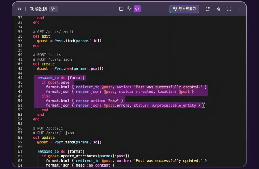The width and height of the screenshot is (259, 169).
Task: Click 'location: @post' on line 48
Action: tap(173, 92)
